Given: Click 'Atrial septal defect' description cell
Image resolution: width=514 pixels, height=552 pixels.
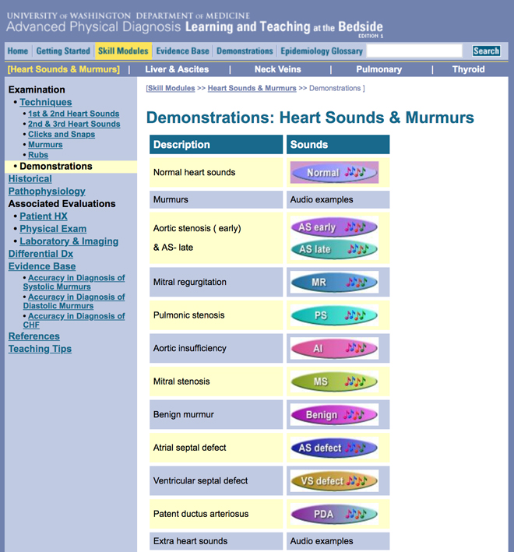Looking at the screenshot, I should (x=217, y=448).
